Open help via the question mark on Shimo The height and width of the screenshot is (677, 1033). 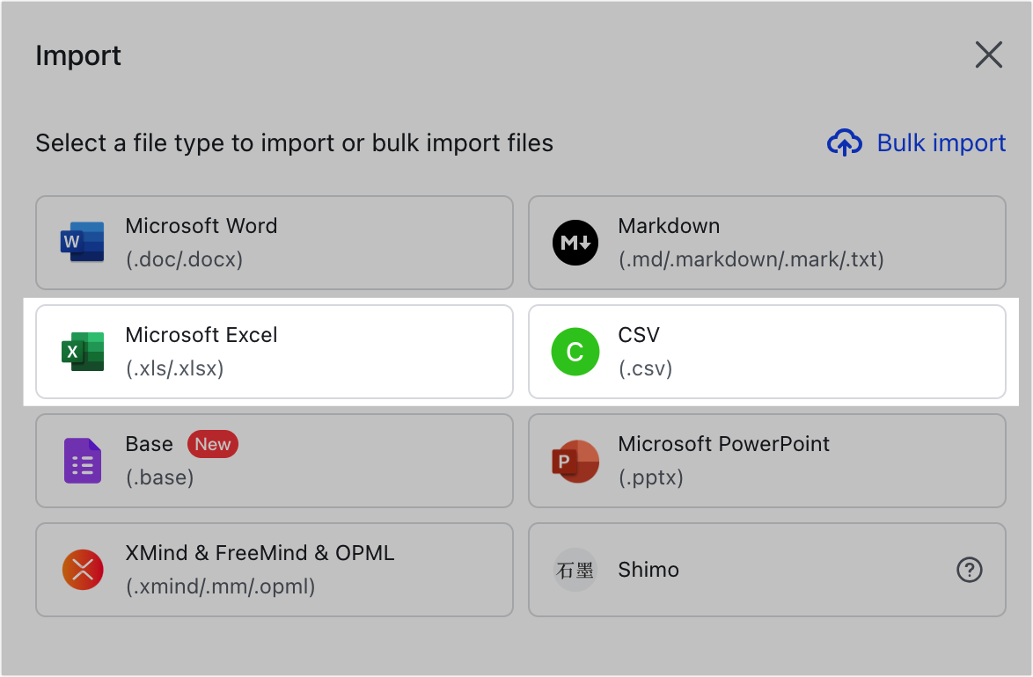969,570
